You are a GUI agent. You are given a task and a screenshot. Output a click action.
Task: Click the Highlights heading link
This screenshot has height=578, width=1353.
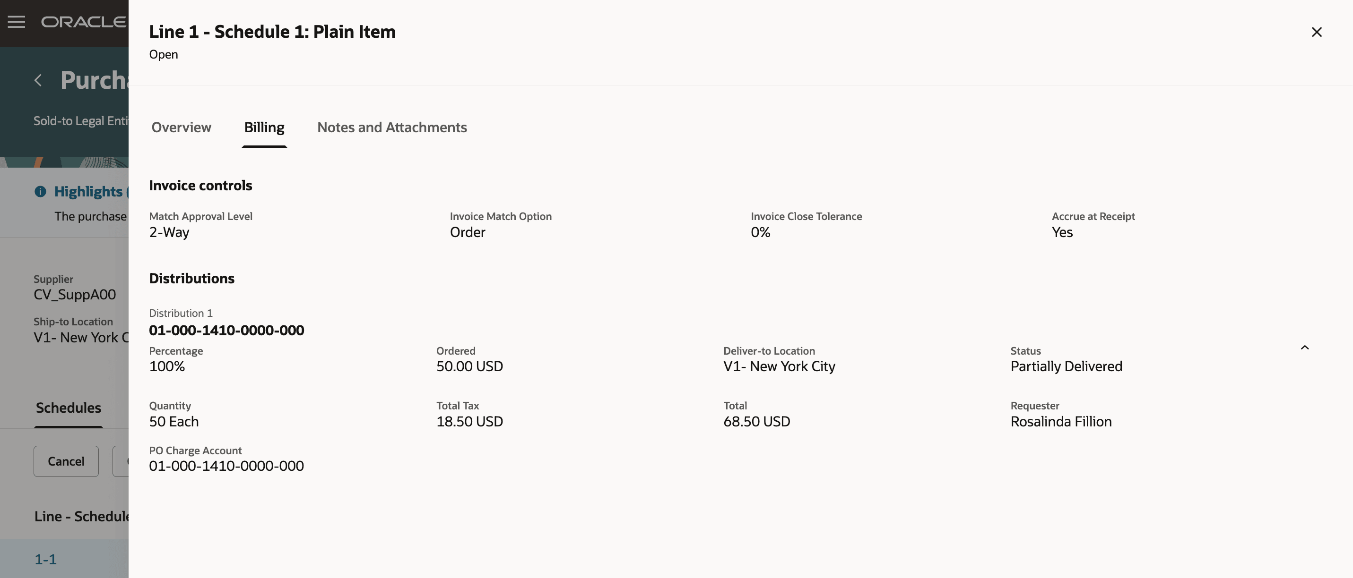(88, 191)
